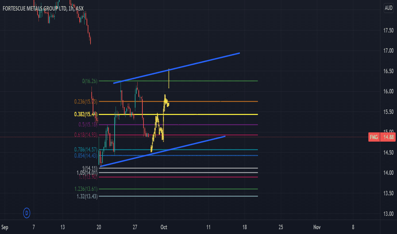Click the 16.50 price axis label

pyautogui.click(x=388, y=71)
